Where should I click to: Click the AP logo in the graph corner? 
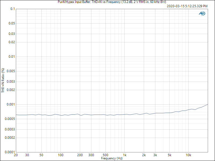coord(202,13)
